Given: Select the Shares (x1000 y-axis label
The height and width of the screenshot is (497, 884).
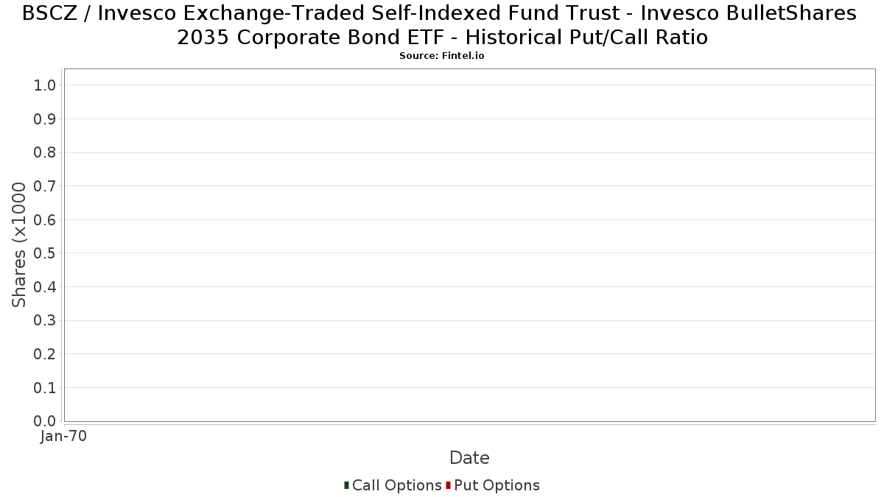Looking at the screenshot, I should 19,244.
